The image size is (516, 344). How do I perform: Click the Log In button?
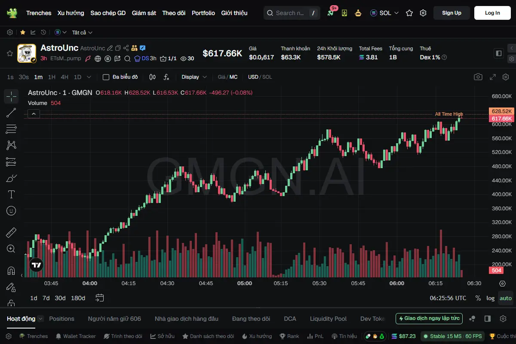pyautogui.click(x=492, y=13)
